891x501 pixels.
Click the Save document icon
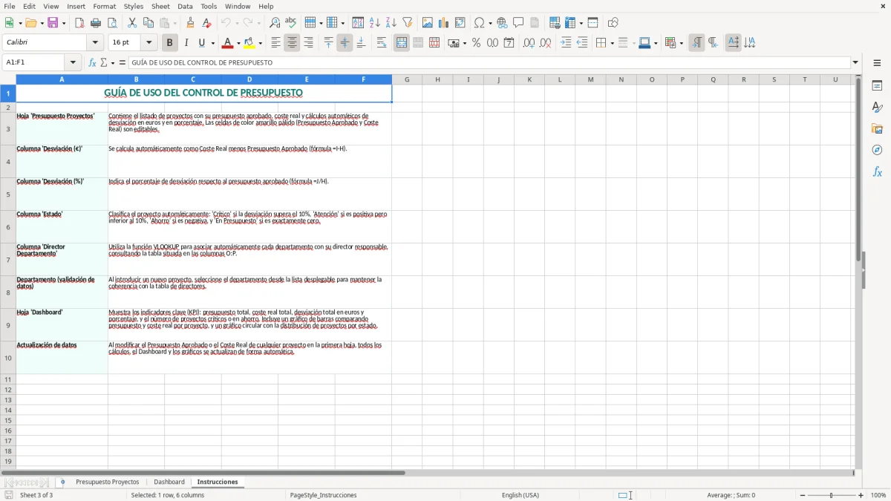(x=53, y=23)
